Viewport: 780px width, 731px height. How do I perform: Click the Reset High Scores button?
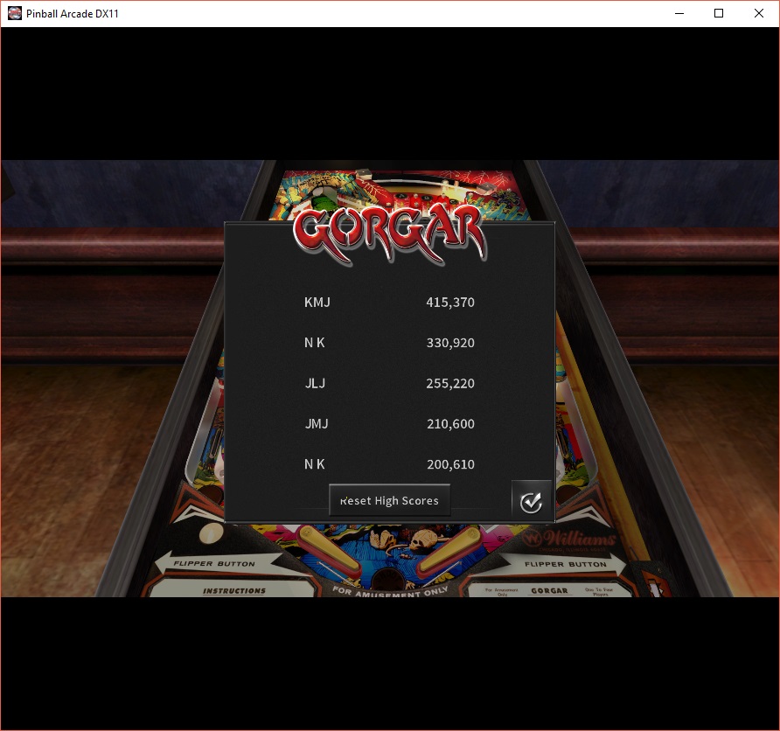pyautogui.click(x=389, y=500)
